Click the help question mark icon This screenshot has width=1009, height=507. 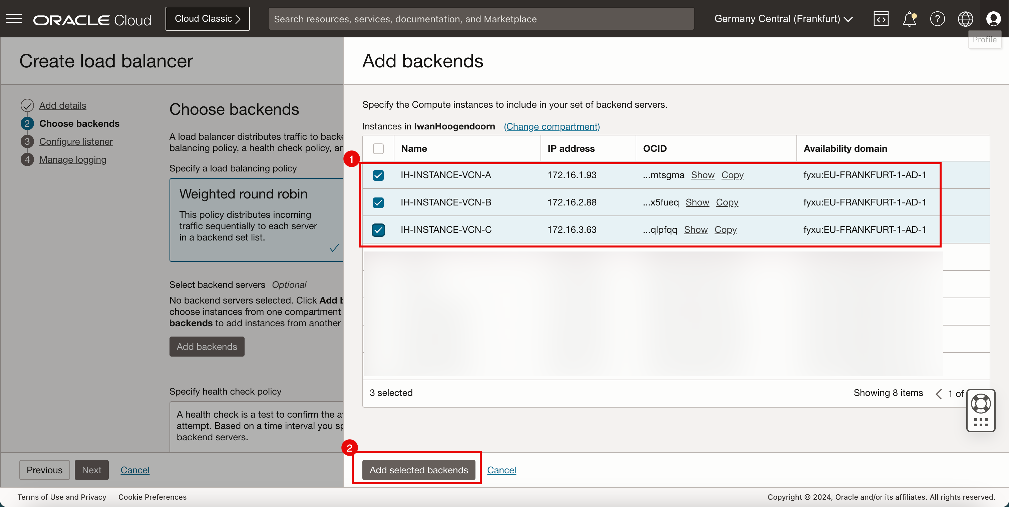[937, 19]
